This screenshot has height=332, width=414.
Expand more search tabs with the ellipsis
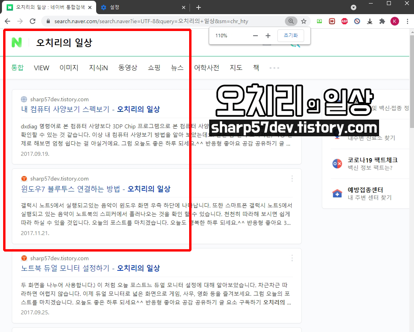[x=274, y=68]
